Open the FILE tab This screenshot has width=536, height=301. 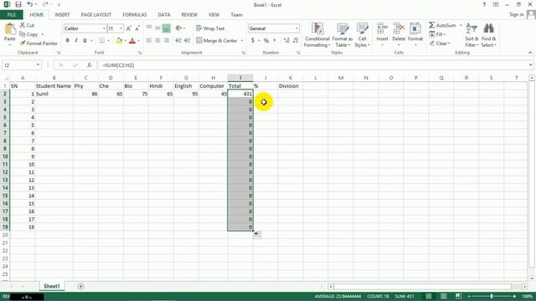pos(12,15)
